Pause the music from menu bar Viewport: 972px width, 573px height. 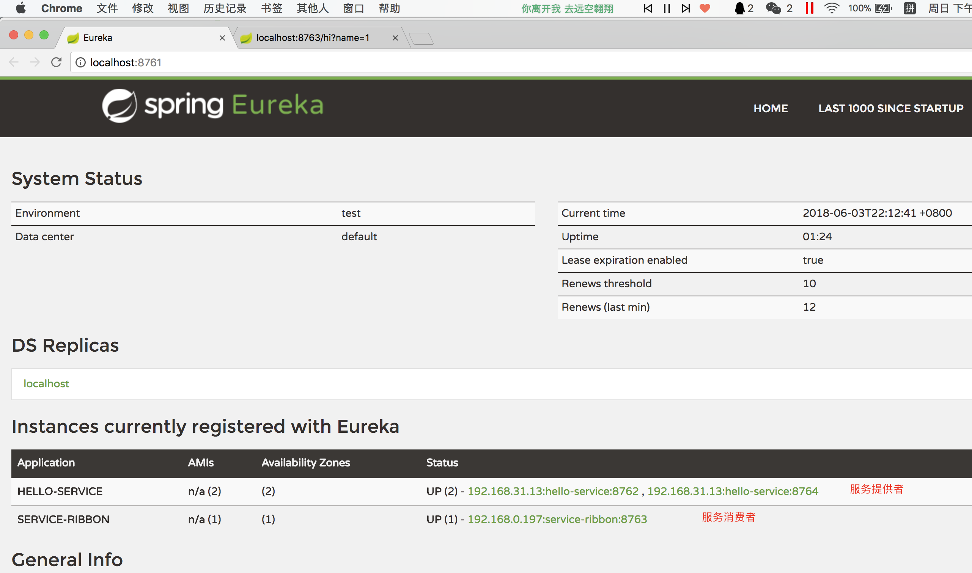pyautogui.click(x=667, y=8)
